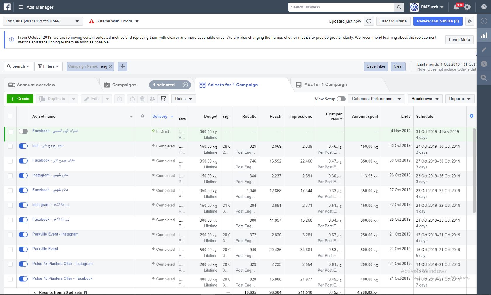The width and height of the screenshot is (491, 295).
Task: Check the select-all checkbox in the header
Action: coord(10,116)
